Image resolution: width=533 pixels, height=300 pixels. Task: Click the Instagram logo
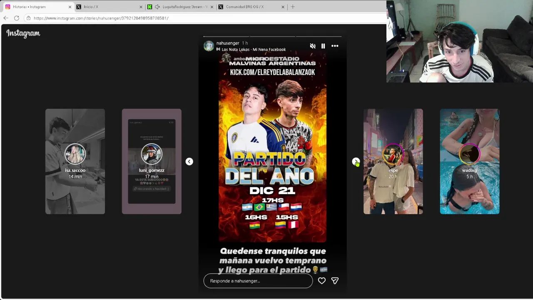[23, 34]
